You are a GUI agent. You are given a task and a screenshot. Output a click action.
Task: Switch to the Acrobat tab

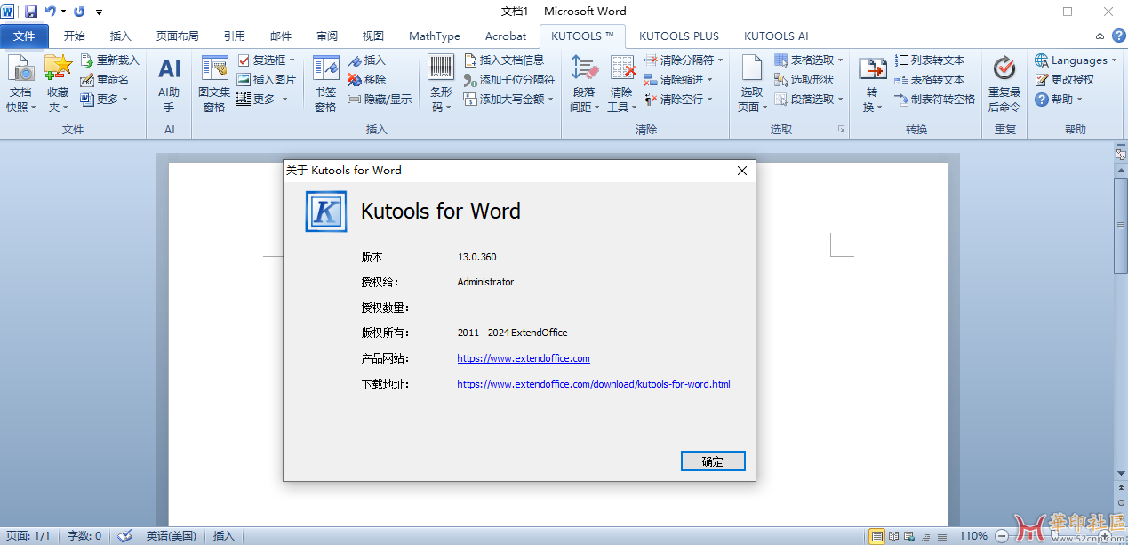click(506, 36)
